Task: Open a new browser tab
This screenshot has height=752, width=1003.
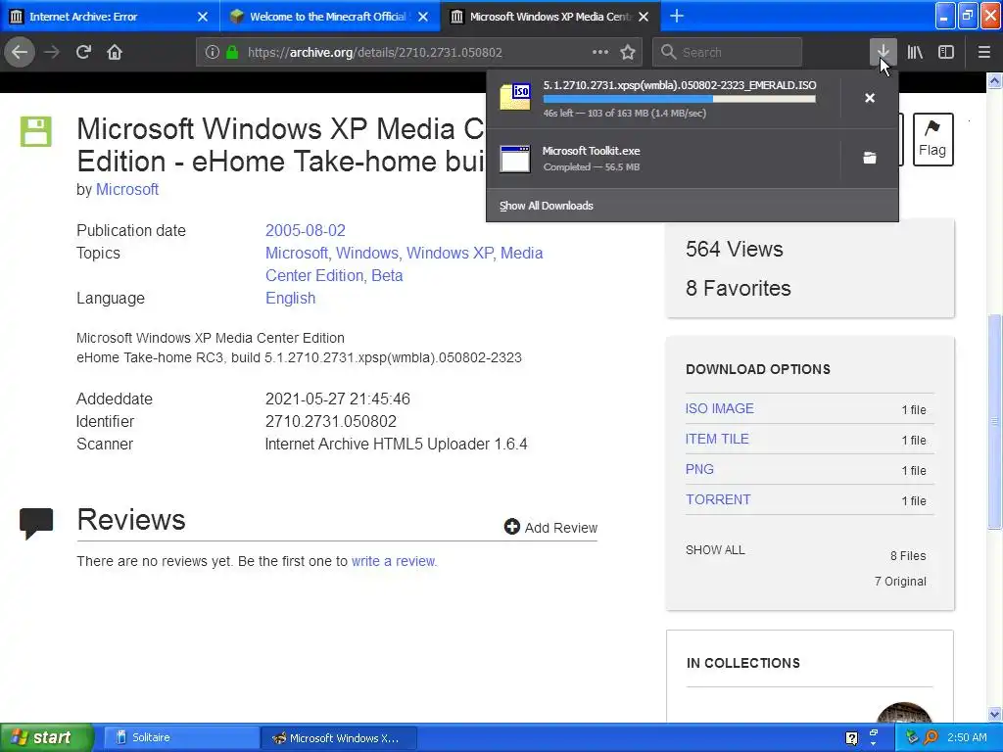Action: (x=677, y=16)
